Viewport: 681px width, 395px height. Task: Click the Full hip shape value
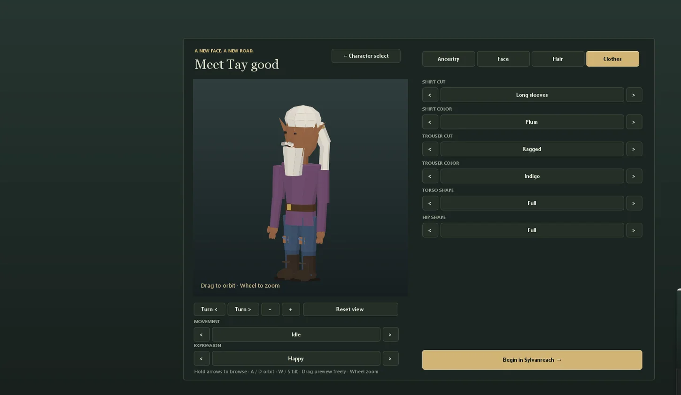tap(532, 230)
